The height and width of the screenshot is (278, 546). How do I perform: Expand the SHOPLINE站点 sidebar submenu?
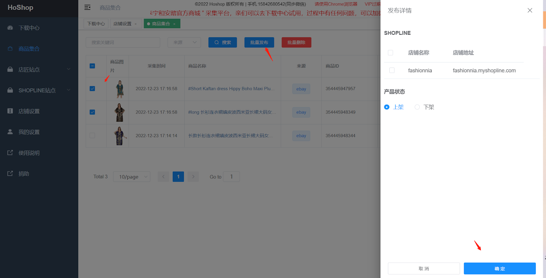click(x=68, y=90)
